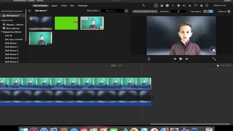Select 'Все события' in the sidebar
Viewport: 233px width, 131px height.
point(13,28)
